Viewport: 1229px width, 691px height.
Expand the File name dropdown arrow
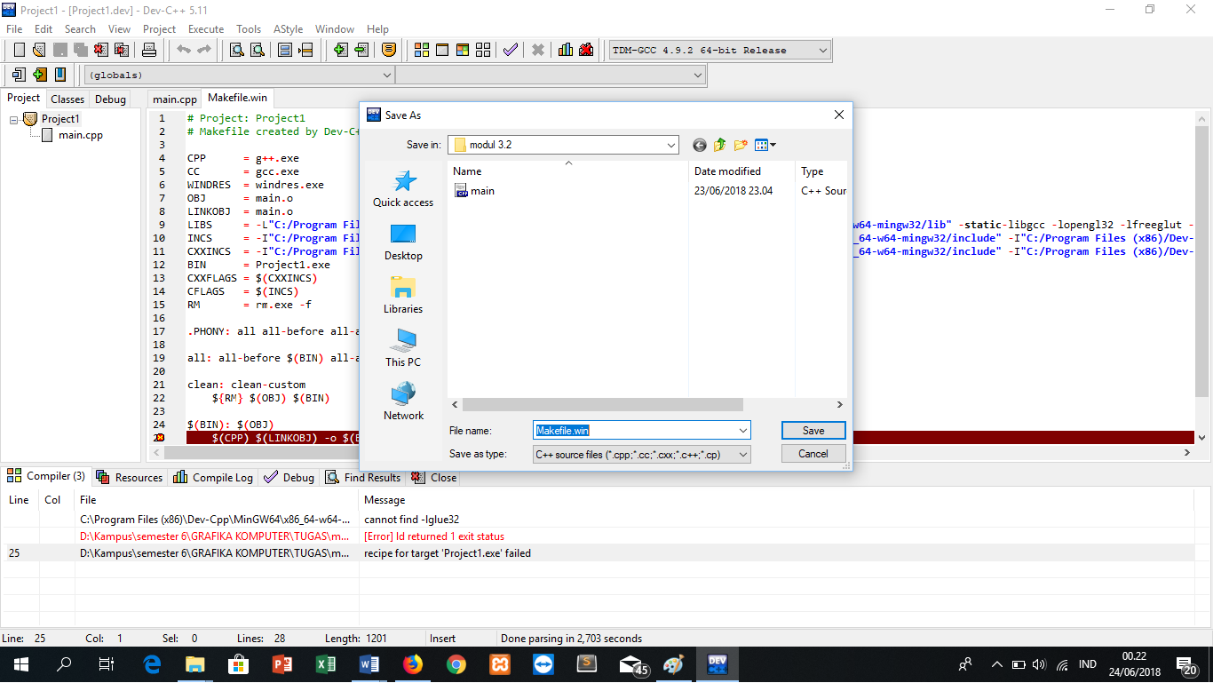point(742,431)
